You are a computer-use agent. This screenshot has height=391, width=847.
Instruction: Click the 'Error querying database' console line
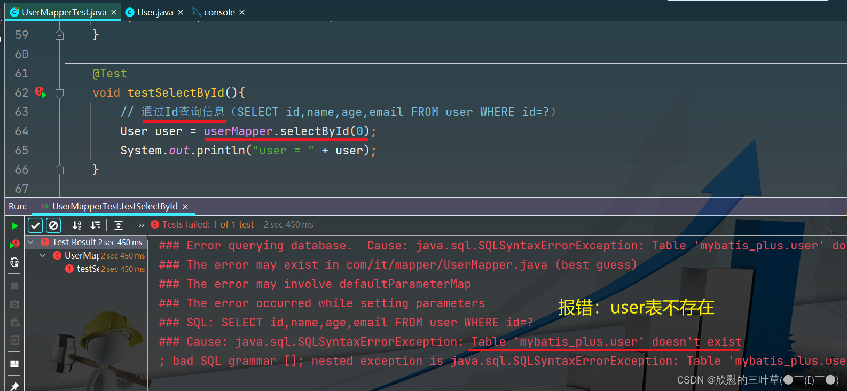[502, 246]
